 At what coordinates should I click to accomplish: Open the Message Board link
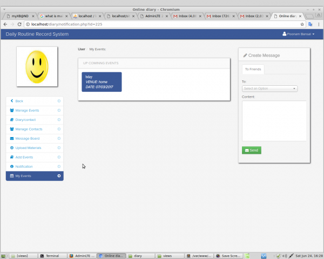[28, 138]
